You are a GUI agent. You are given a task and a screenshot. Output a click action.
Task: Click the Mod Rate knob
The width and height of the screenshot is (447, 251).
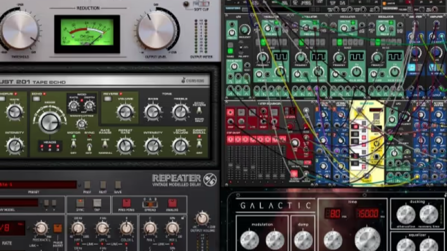[x=74, y=105]
